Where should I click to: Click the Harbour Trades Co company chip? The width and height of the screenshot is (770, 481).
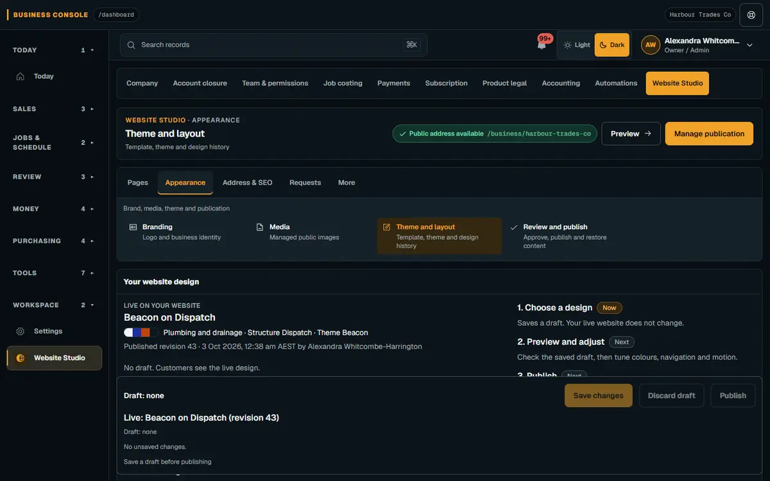point(700,15)
